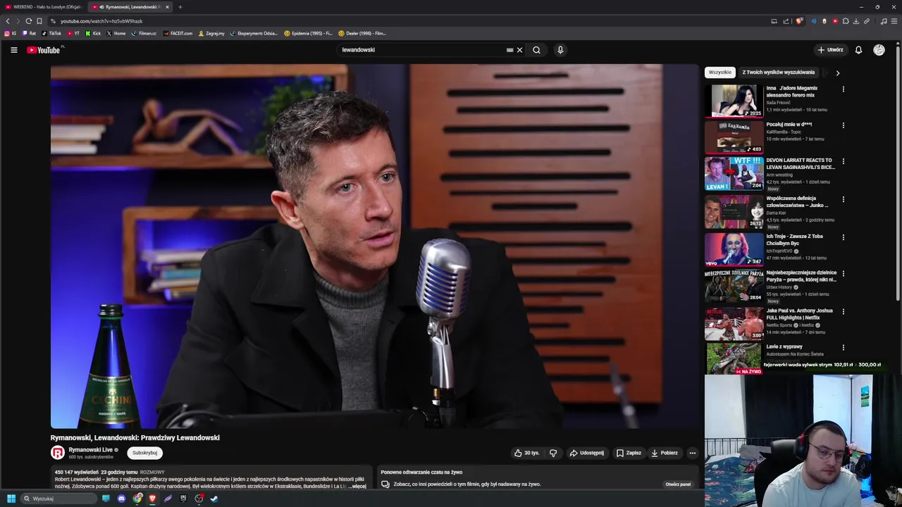Viewport: 902px width, 507px height.
Task: Open options menu for the Inna Megamix video
Action: (843, 89)
